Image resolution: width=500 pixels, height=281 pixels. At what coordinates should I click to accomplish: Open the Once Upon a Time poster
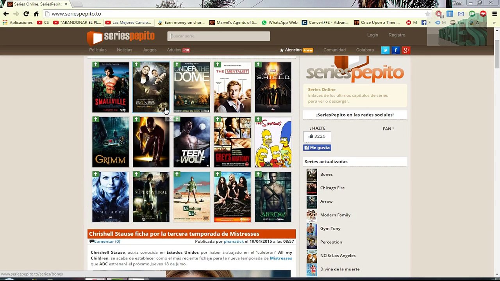pos(111,197)
